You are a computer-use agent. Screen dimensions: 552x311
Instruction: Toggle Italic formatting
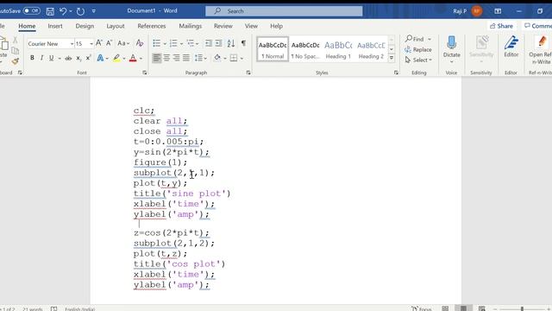tap(42, 58)
